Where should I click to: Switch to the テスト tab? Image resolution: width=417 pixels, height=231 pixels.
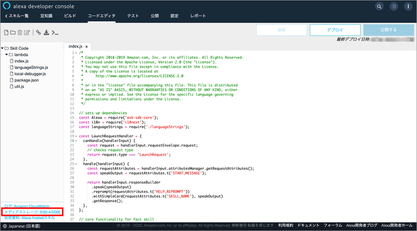pyautogui.click(x=133, y=16)
